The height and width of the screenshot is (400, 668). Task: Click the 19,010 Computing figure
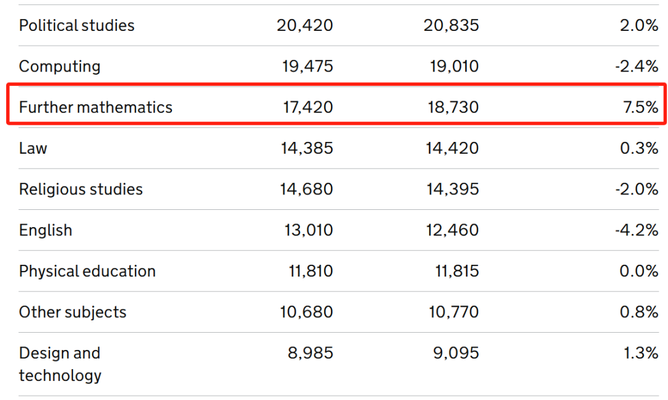454,66
